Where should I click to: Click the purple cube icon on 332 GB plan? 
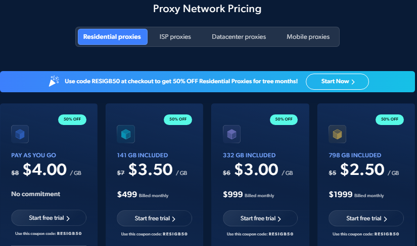point(231,134)
